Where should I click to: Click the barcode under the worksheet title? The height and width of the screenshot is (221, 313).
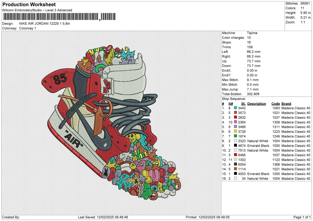coord(60,17)
